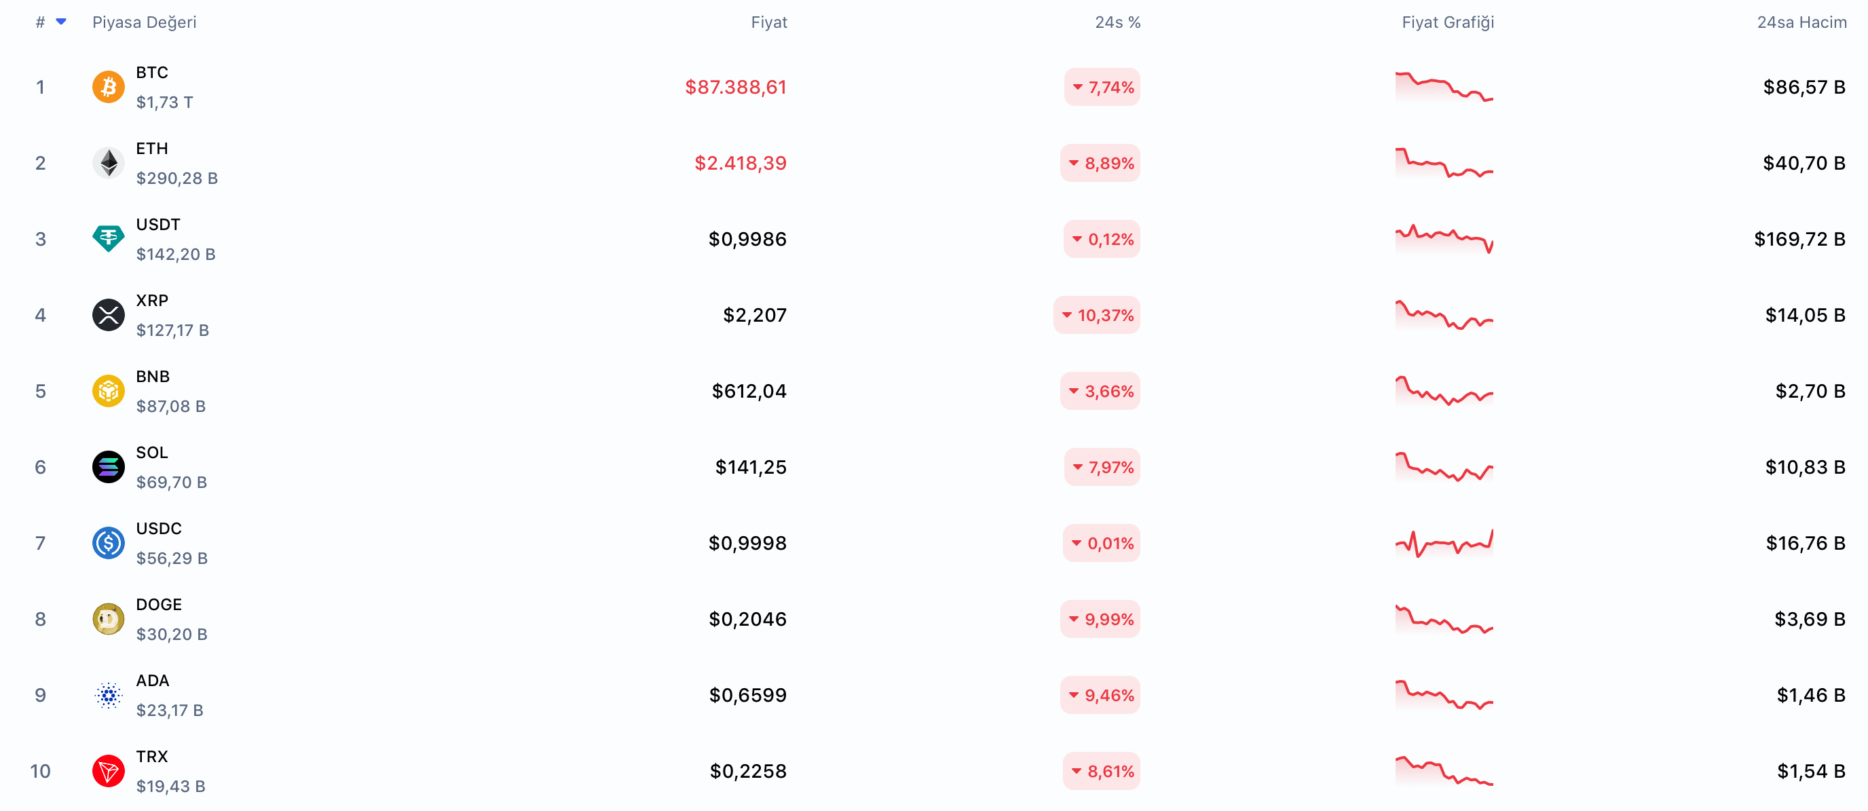
Task: Toggle rank sort arrow next to #
Action: [x=62, y=22]
